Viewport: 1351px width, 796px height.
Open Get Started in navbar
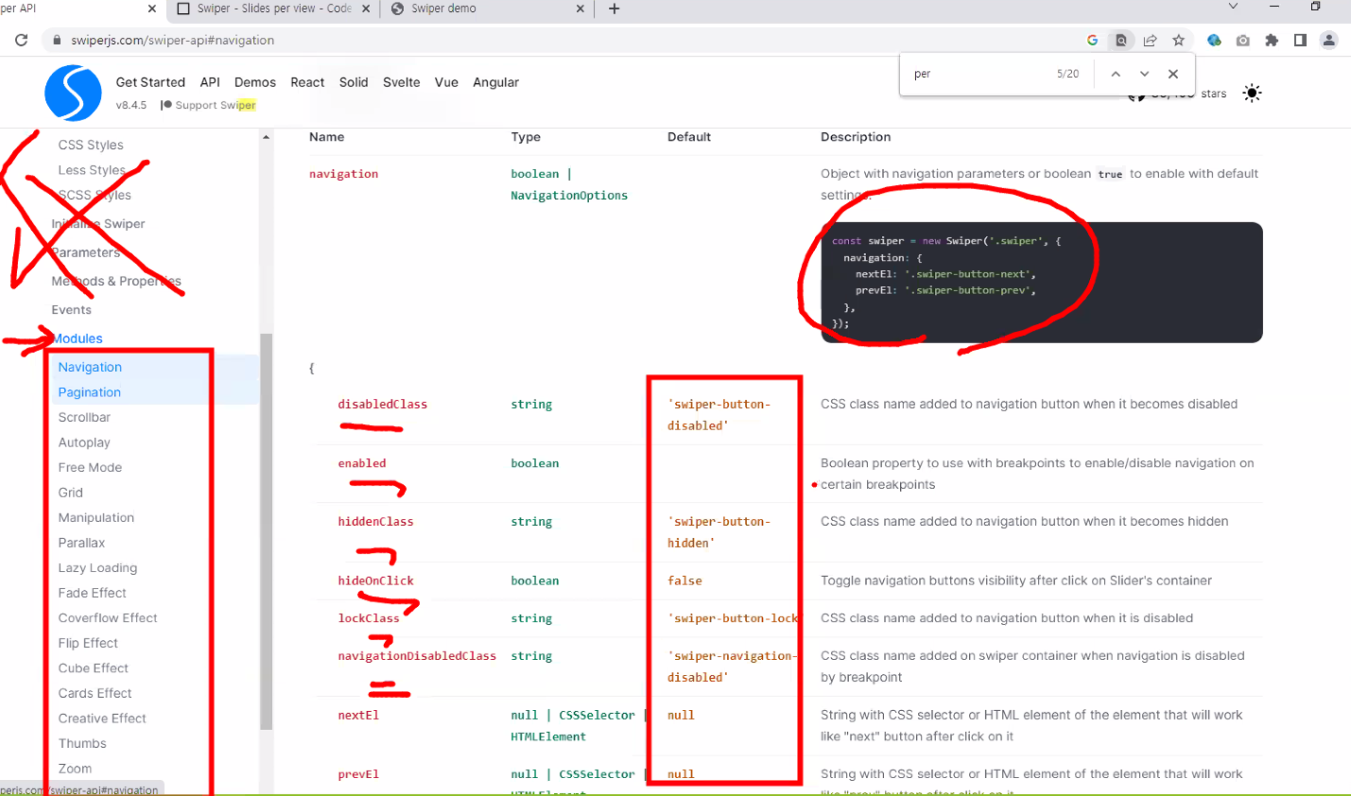[x=150, y=82]
